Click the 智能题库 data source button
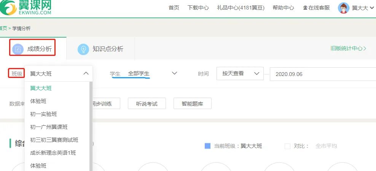The height and width of the screenshot is (171, 376). [192, 103]
